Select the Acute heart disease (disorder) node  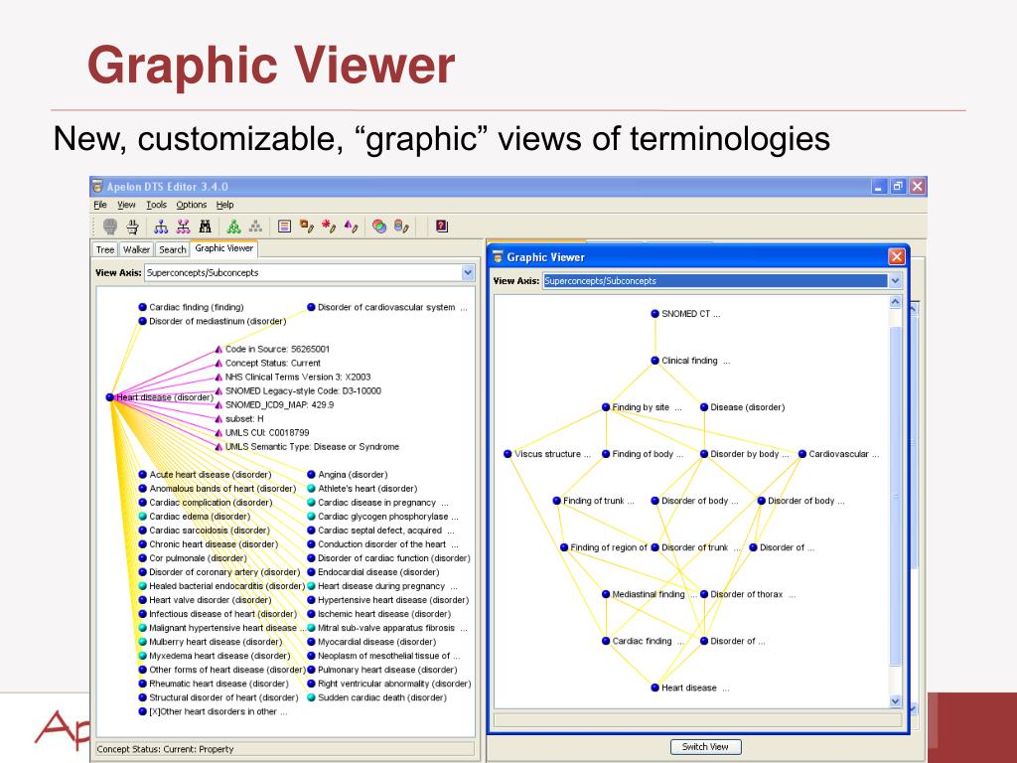[205, 475]
